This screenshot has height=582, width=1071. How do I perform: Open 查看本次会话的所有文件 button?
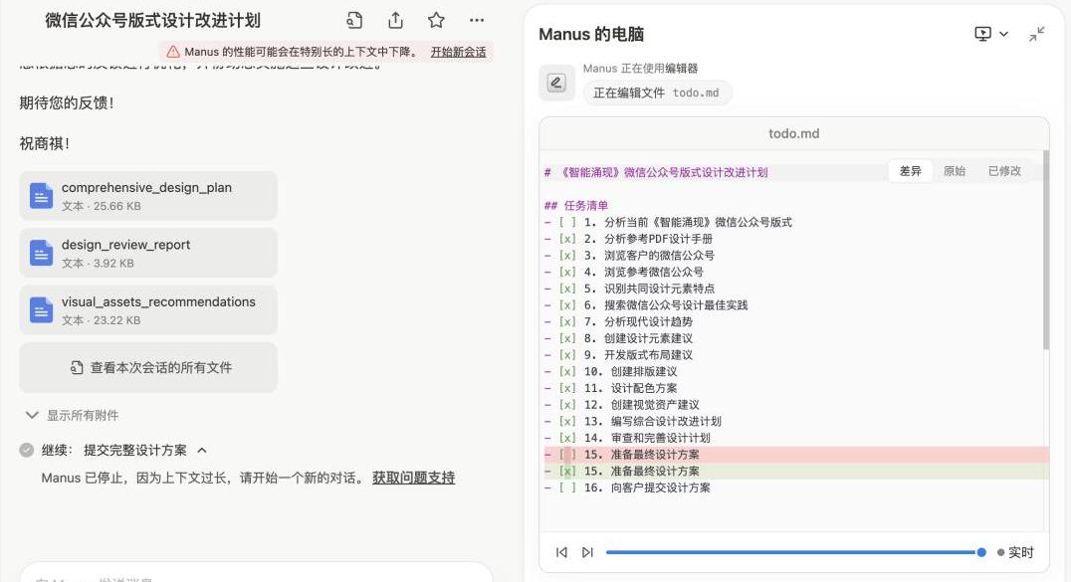tap(148, 367)
